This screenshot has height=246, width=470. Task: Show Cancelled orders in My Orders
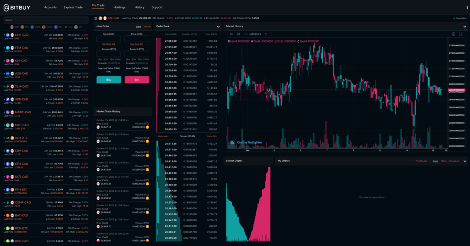click(454, 161)
